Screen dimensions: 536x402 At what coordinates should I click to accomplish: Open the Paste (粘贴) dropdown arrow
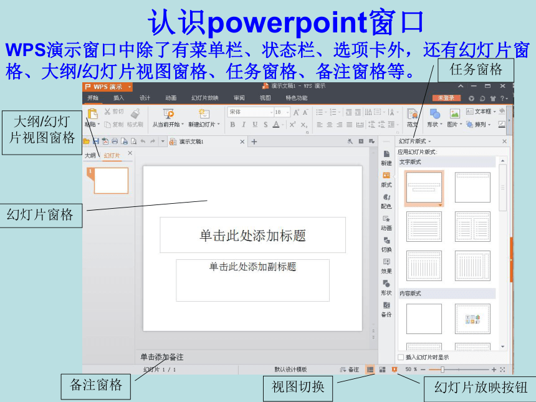tap(98, 125)
